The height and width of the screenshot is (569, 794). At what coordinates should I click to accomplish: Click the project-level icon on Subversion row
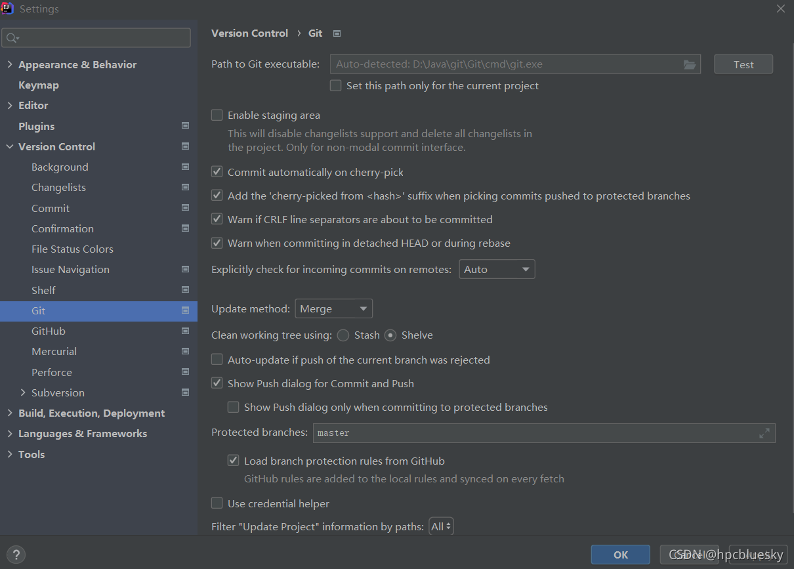[x=185, y=392]
